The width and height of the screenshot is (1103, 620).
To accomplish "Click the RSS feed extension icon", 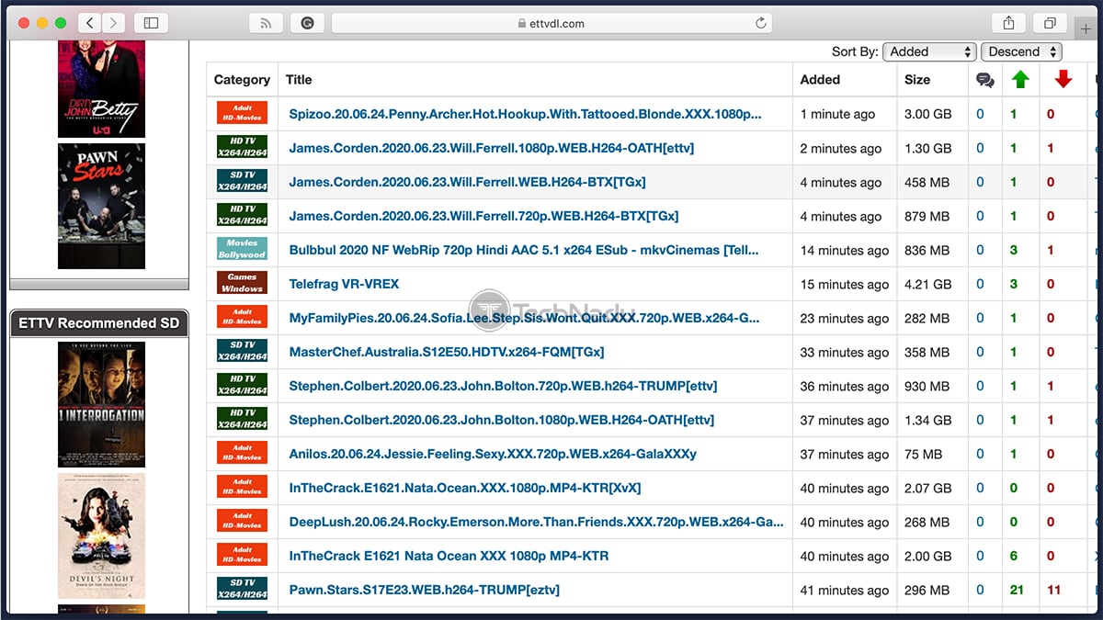I will [x=266, y=23].
